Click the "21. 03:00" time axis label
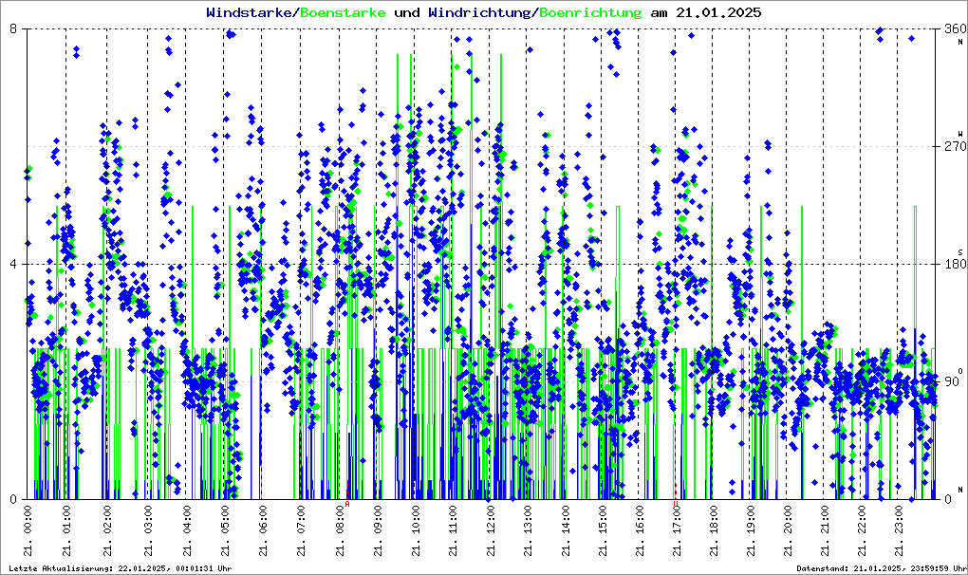Viewport: 968px width, 575px height. (x=147, y=530)
